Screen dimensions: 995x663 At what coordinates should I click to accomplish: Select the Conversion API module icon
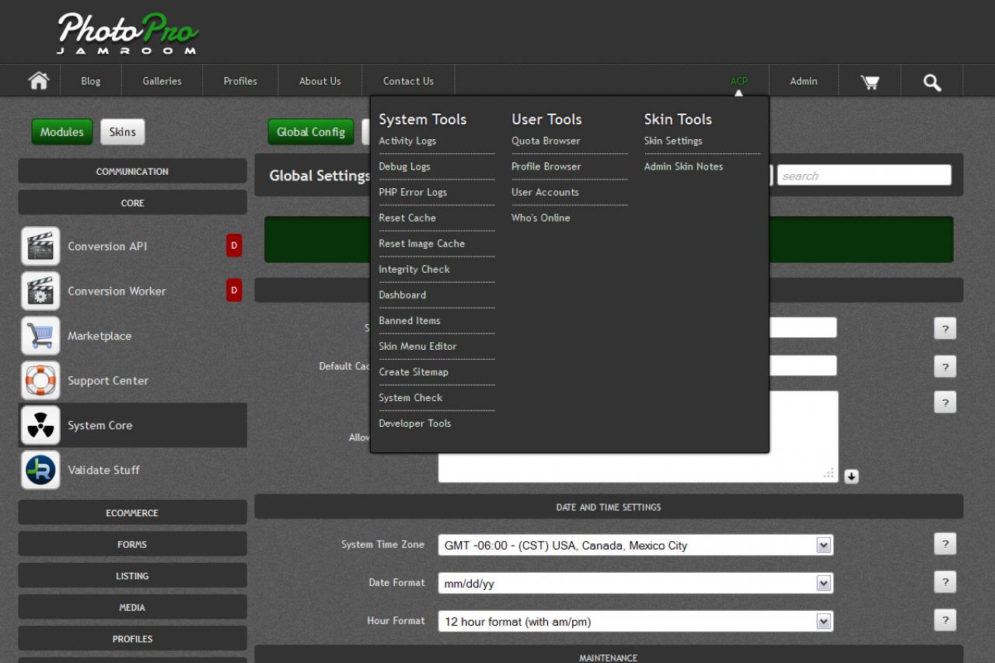40,246
